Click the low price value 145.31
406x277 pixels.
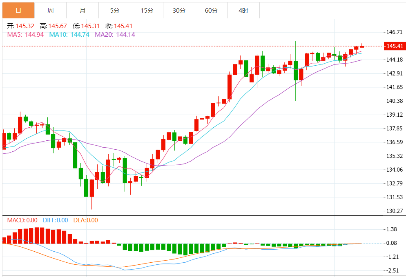pyautogui.click(x=90, y=26)
